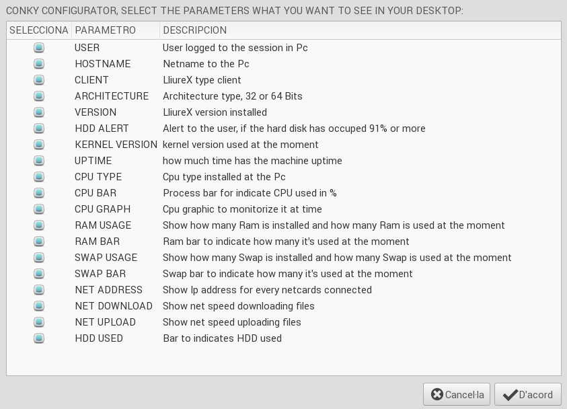Screen dimensions: 567x409
Task: Select the UPTIME row label
Action: click(93, 161)
